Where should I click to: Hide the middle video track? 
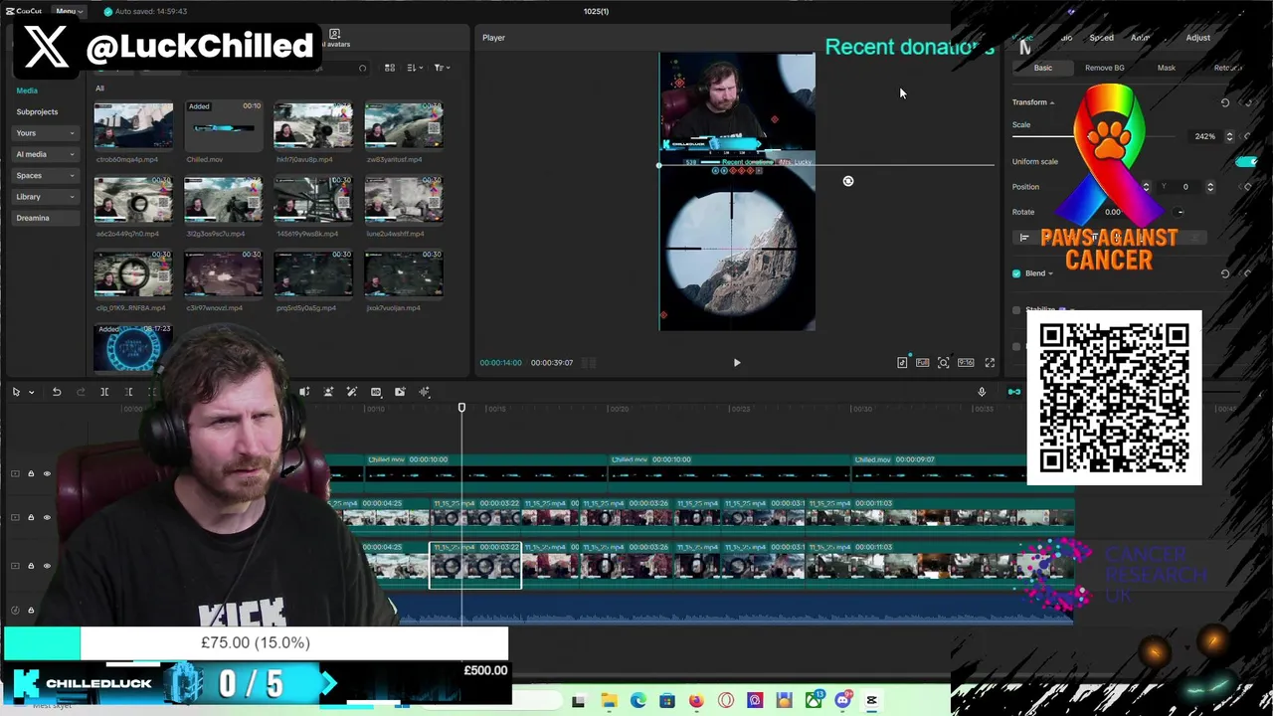pos(47,517)
